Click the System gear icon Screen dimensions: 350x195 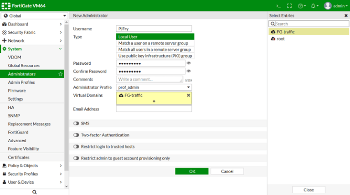click(4, 49)
